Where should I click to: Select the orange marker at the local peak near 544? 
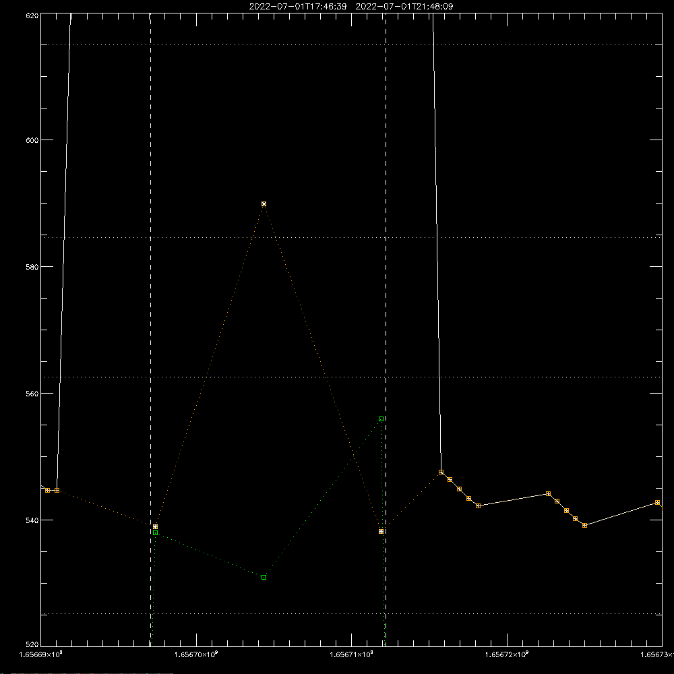(x=549, y=494)
